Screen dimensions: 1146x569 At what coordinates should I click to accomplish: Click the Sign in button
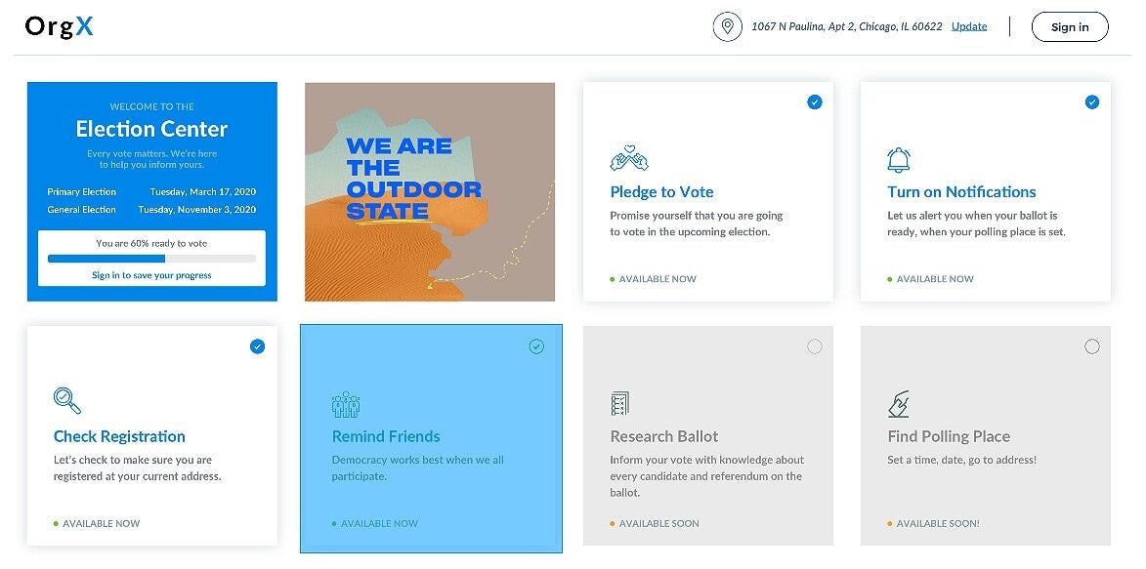pos(1070,27)
